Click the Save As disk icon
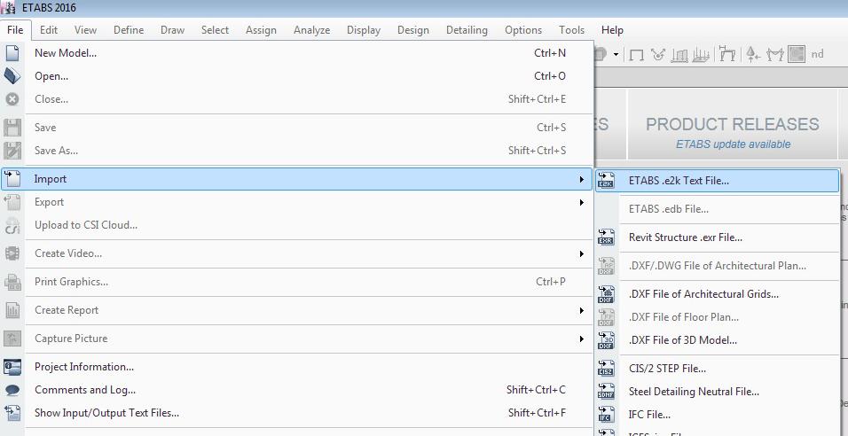The height and width of the screenshot is (436, 848). coord(12,150)
